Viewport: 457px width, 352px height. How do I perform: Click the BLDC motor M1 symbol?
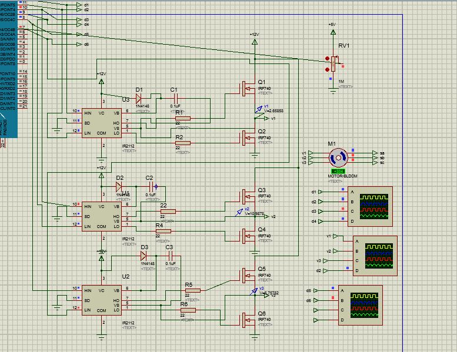338,157
